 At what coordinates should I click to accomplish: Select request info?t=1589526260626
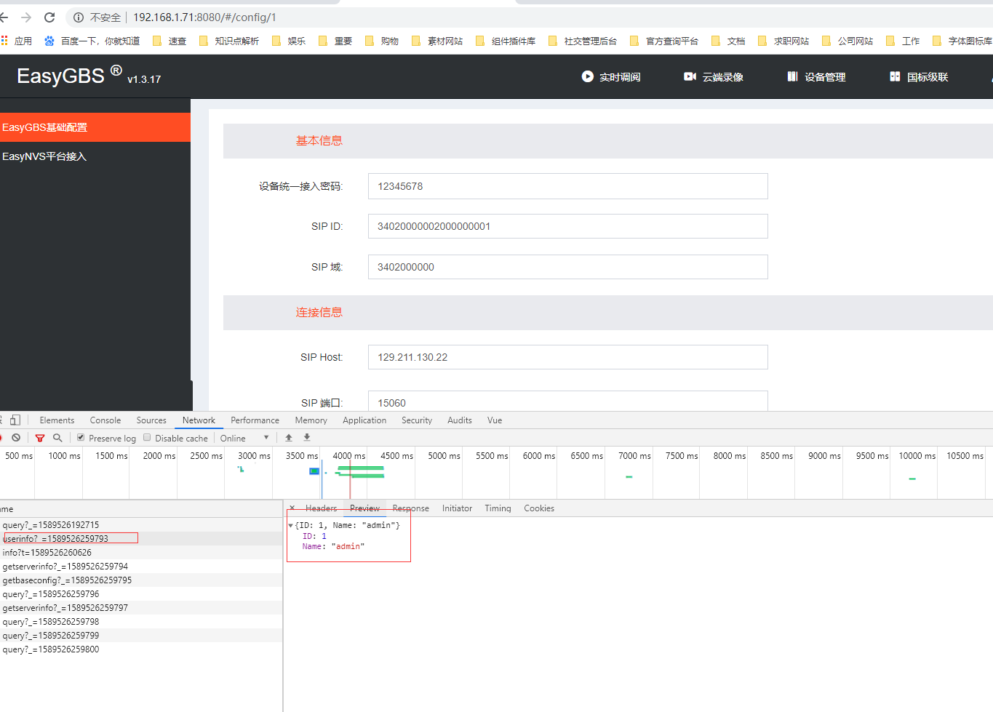tap(141, 553)
